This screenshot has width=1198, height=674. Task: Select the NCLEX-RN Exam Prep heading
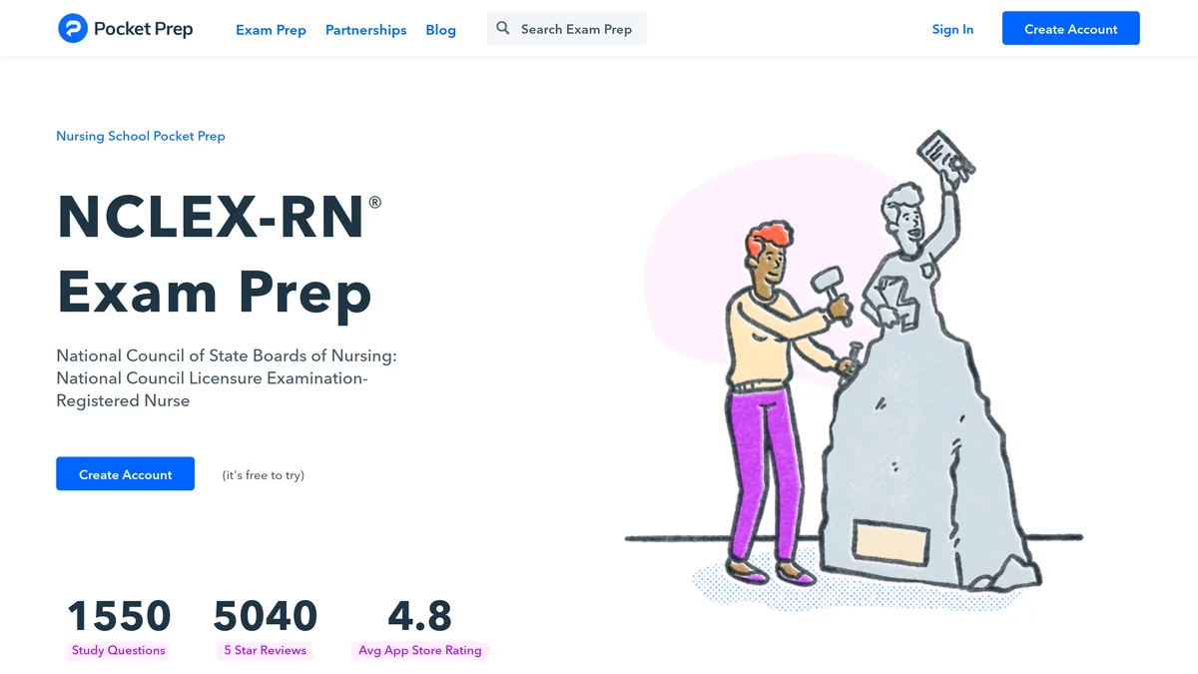[220, 255]
